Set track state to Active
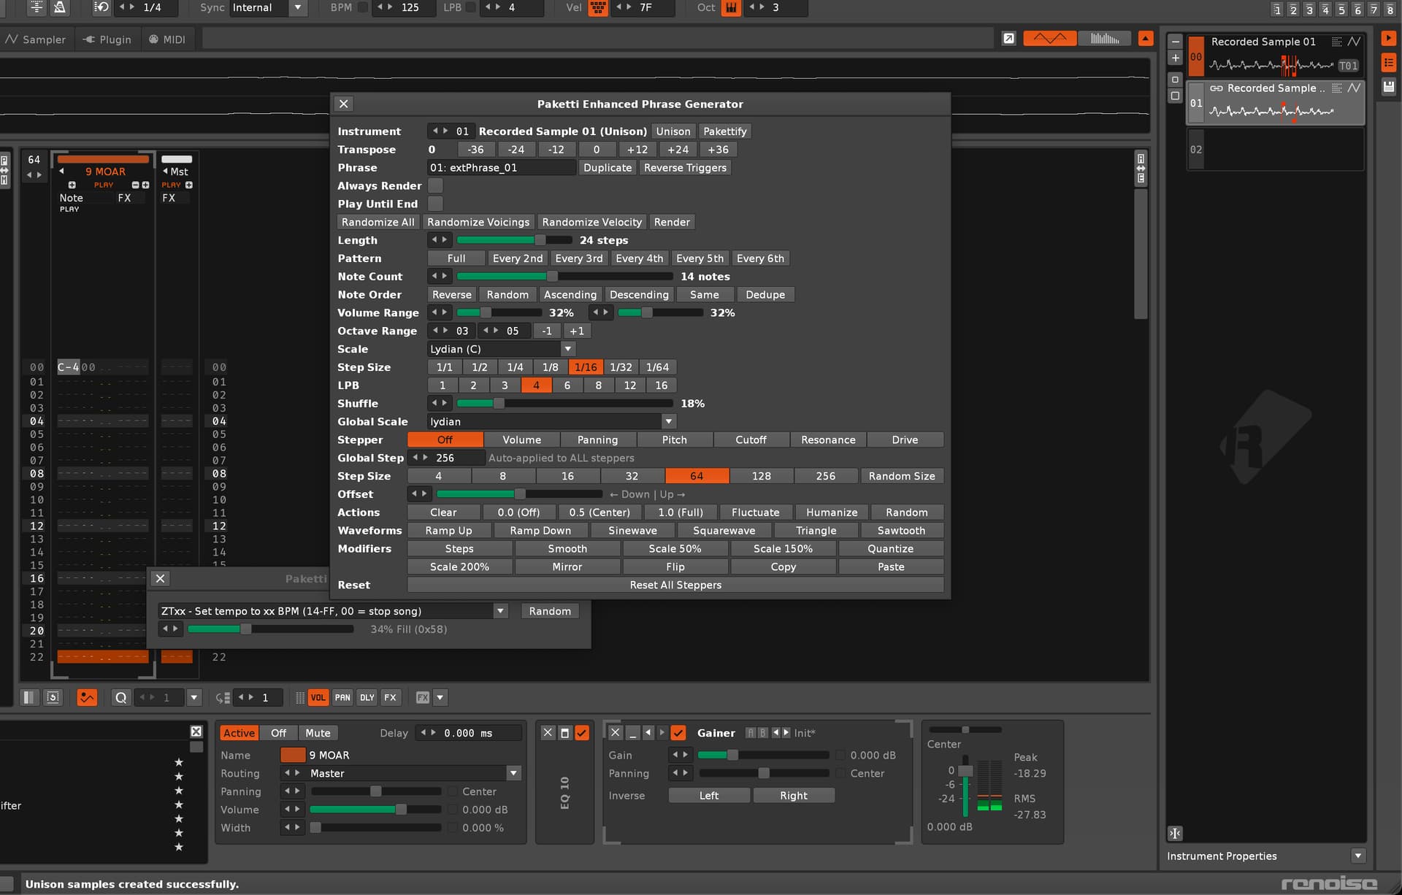This screenshot has height=895, width=1402. (239, 733)
